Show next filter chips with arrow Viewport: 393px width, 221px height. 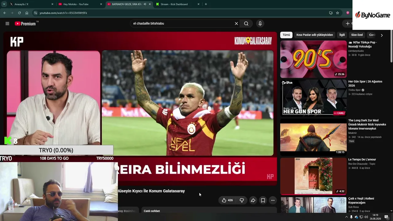click(382, 35)
